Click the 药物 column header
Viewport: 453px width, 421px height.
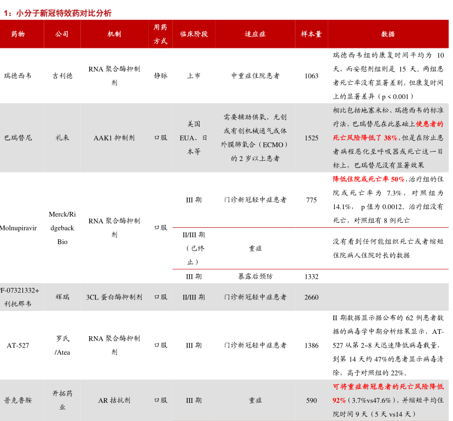(x=18, y=34)
